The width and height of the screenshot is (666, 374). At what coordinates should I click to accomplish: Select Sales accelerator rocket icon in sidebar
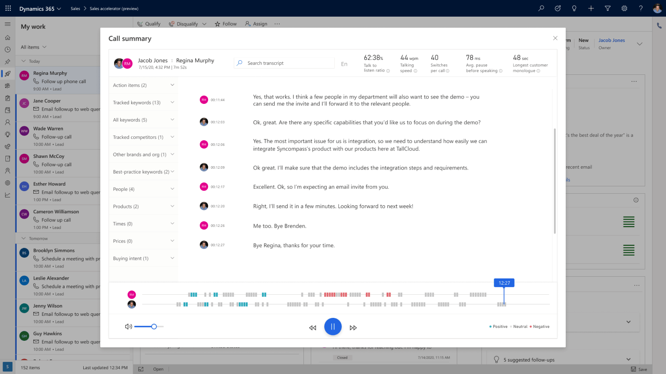pos(7,74)
